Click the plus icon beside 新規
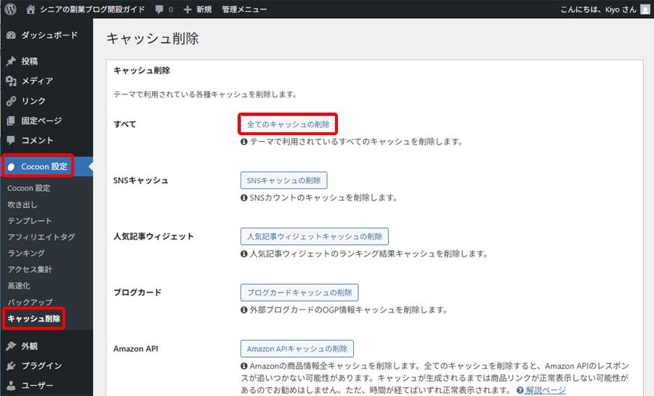654x396 pixels. [187, 9]
